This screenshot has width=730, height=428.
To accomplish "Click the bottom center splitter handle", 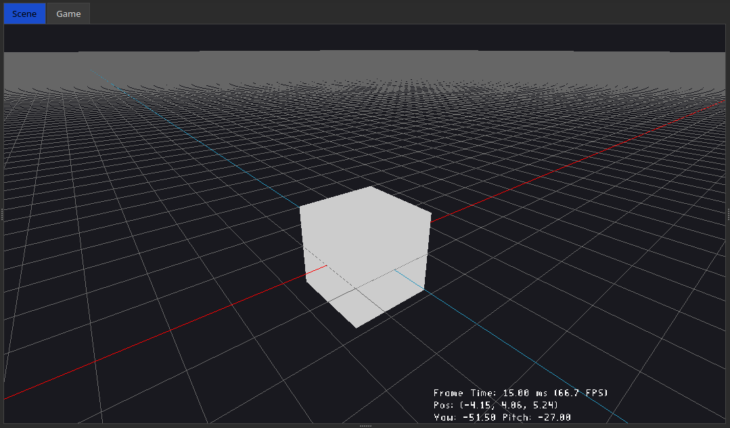I will point(365,426).
